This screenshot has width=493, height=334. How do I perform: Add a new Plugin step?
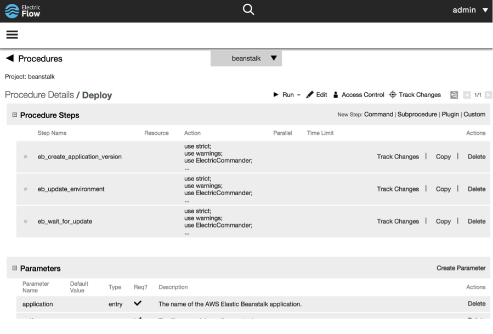(450, 115)
